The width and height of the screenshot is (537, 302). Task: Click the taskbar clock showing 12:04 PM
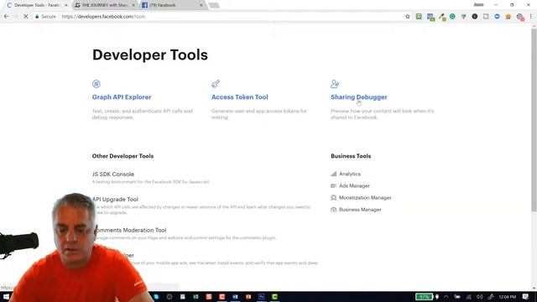tap(507, 297)
